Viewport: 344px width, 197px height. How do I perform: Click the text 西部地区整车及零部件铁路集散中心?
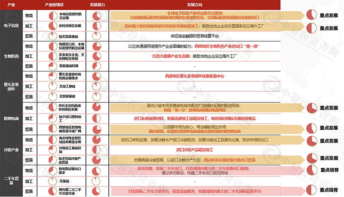point(195,76)
